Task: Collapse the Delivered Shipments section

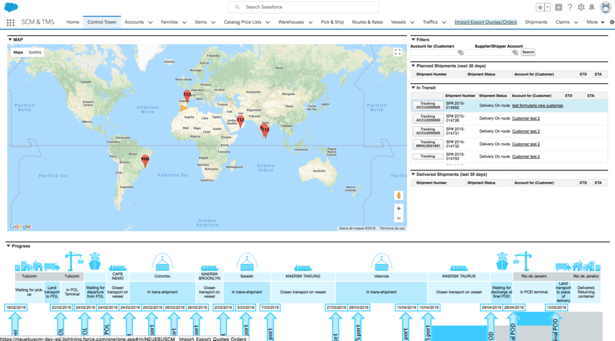Action: click(413, 174)
